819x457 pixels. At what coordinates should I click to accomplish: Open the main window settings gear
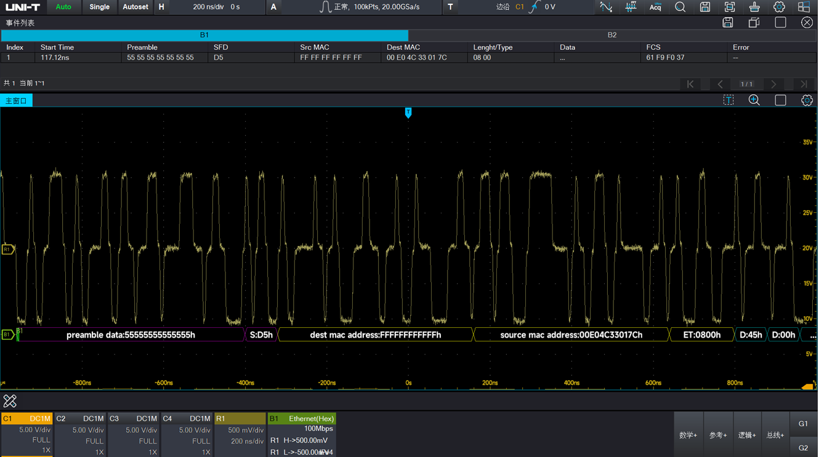[x=807, y=100]
